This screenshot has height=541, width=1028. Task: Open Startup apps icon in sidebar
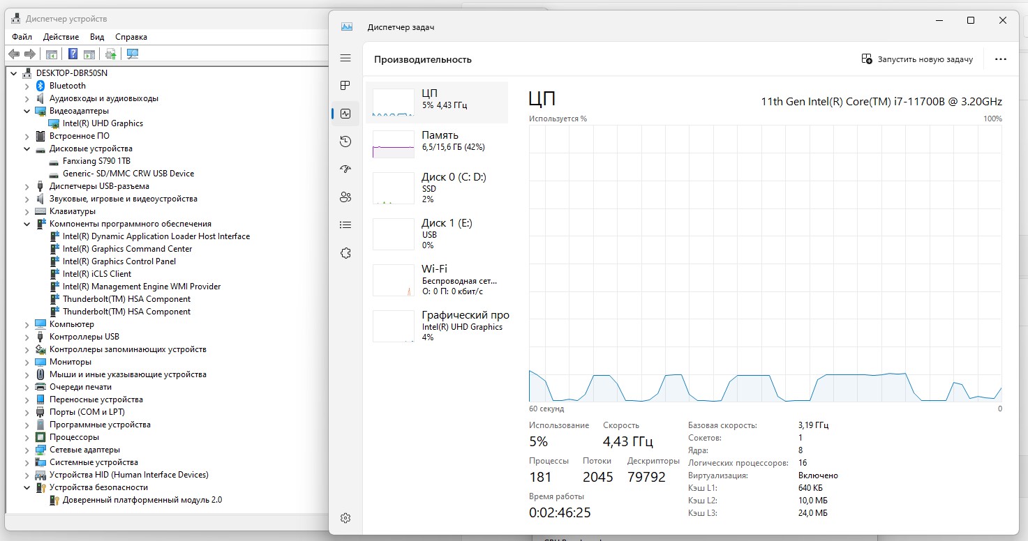point(345,169)
